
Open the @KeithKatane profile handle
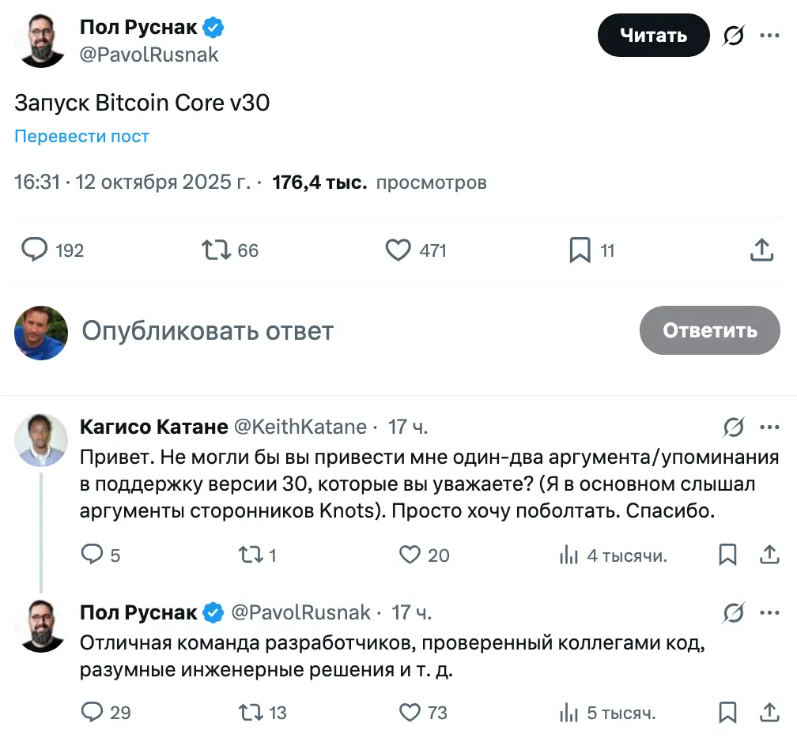[300, 427]
